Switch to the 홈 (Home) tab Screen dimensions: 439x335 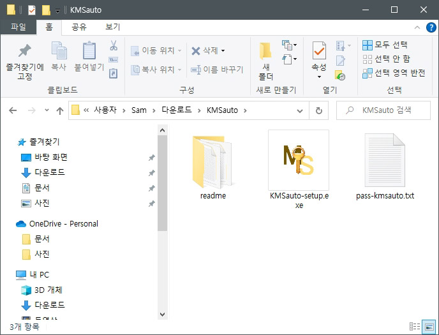click(x=49, y=27)
